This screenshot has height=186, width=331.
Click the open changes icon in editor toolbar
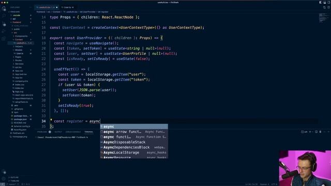pyautogui.click(x=324, y=7)
